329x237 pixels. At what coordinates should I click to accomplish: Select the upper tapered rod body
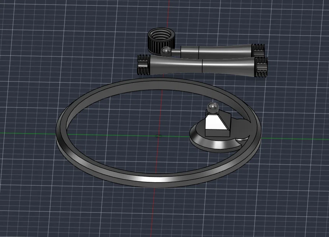click(x=216, y=51)
